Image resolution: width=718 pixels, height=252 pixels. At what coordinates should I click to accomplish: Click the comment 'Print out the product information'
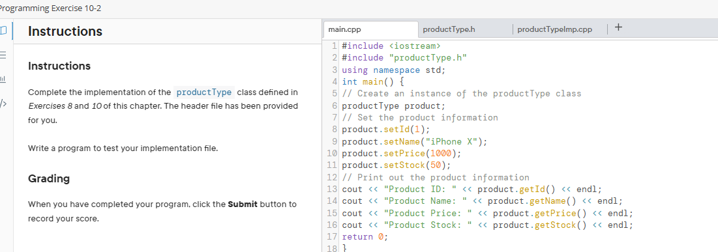coord(436,178)
